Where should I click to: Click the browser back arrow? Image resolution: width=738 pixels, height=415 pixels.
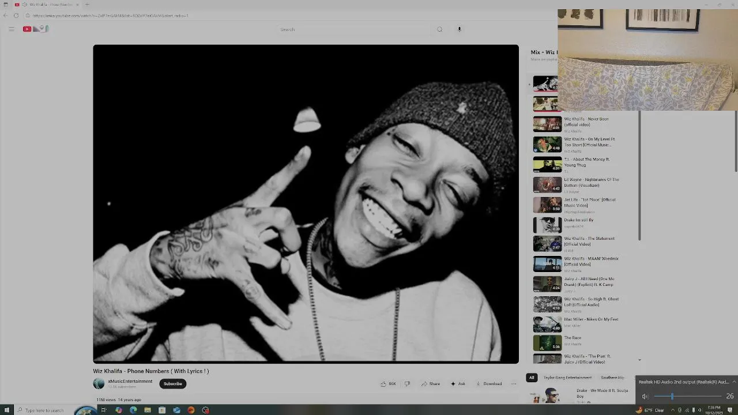[x=5, y=16]
